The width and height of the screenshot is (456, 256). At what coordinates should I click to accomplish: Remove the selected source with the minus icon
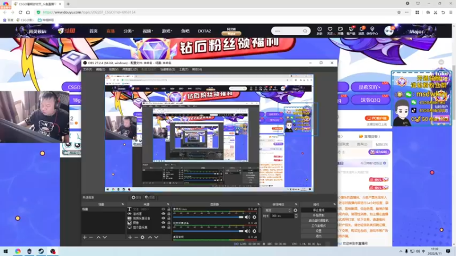point(136,237)
